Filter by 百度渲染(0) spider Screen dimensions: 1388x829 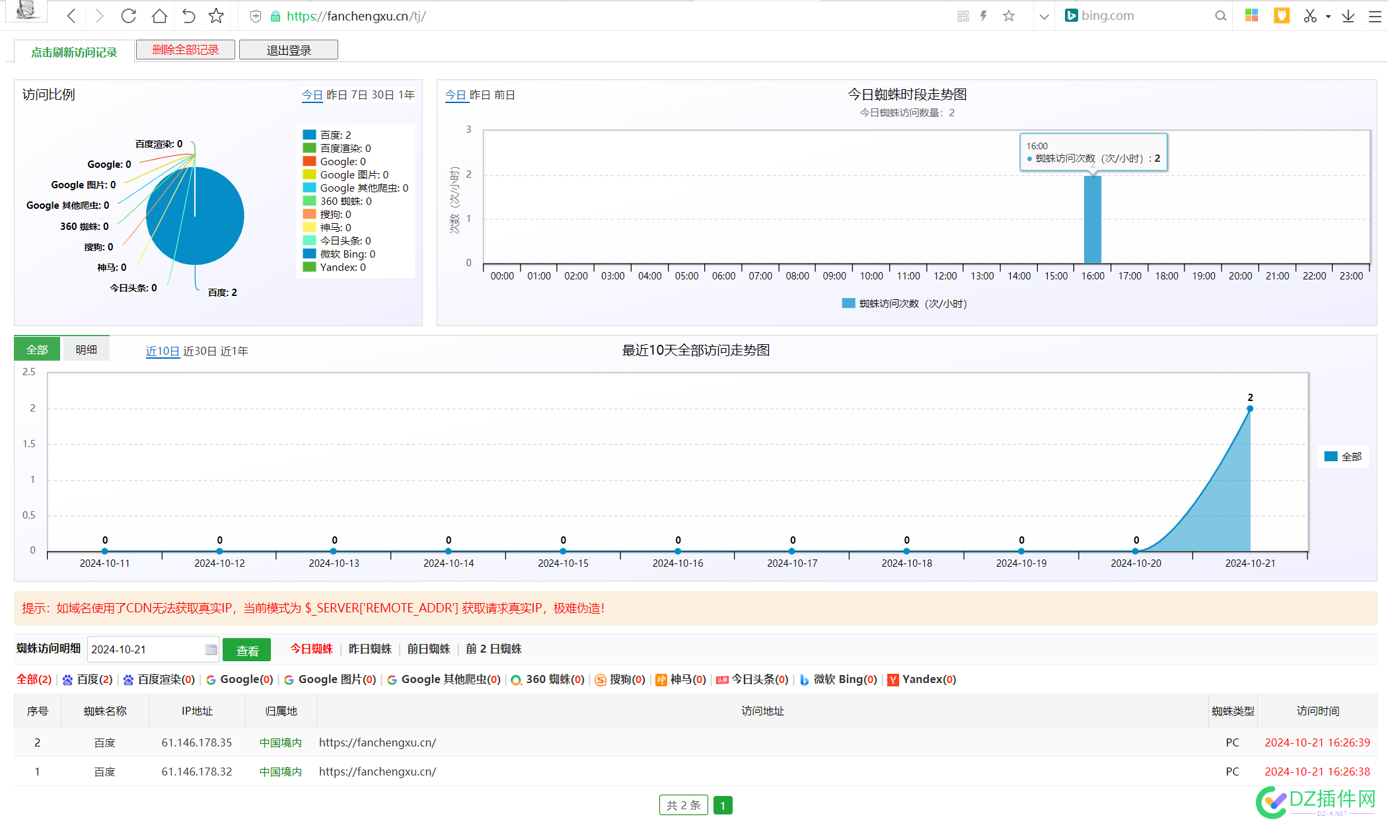(159, 679)
